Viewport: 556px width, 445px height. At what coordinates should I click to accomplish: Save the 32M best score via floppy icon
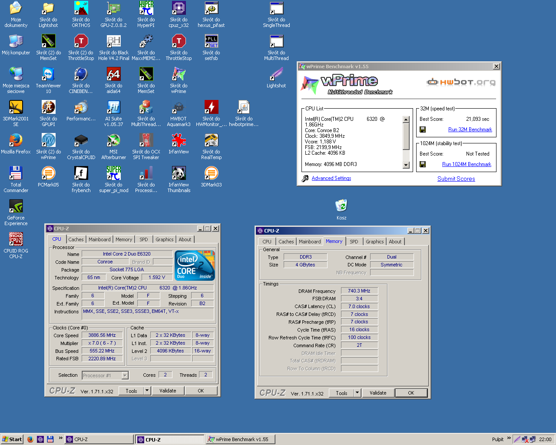[423, 130]
